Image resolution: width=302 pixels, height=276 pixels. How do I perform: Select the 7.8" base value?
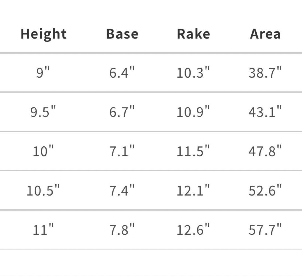point(122,230)
